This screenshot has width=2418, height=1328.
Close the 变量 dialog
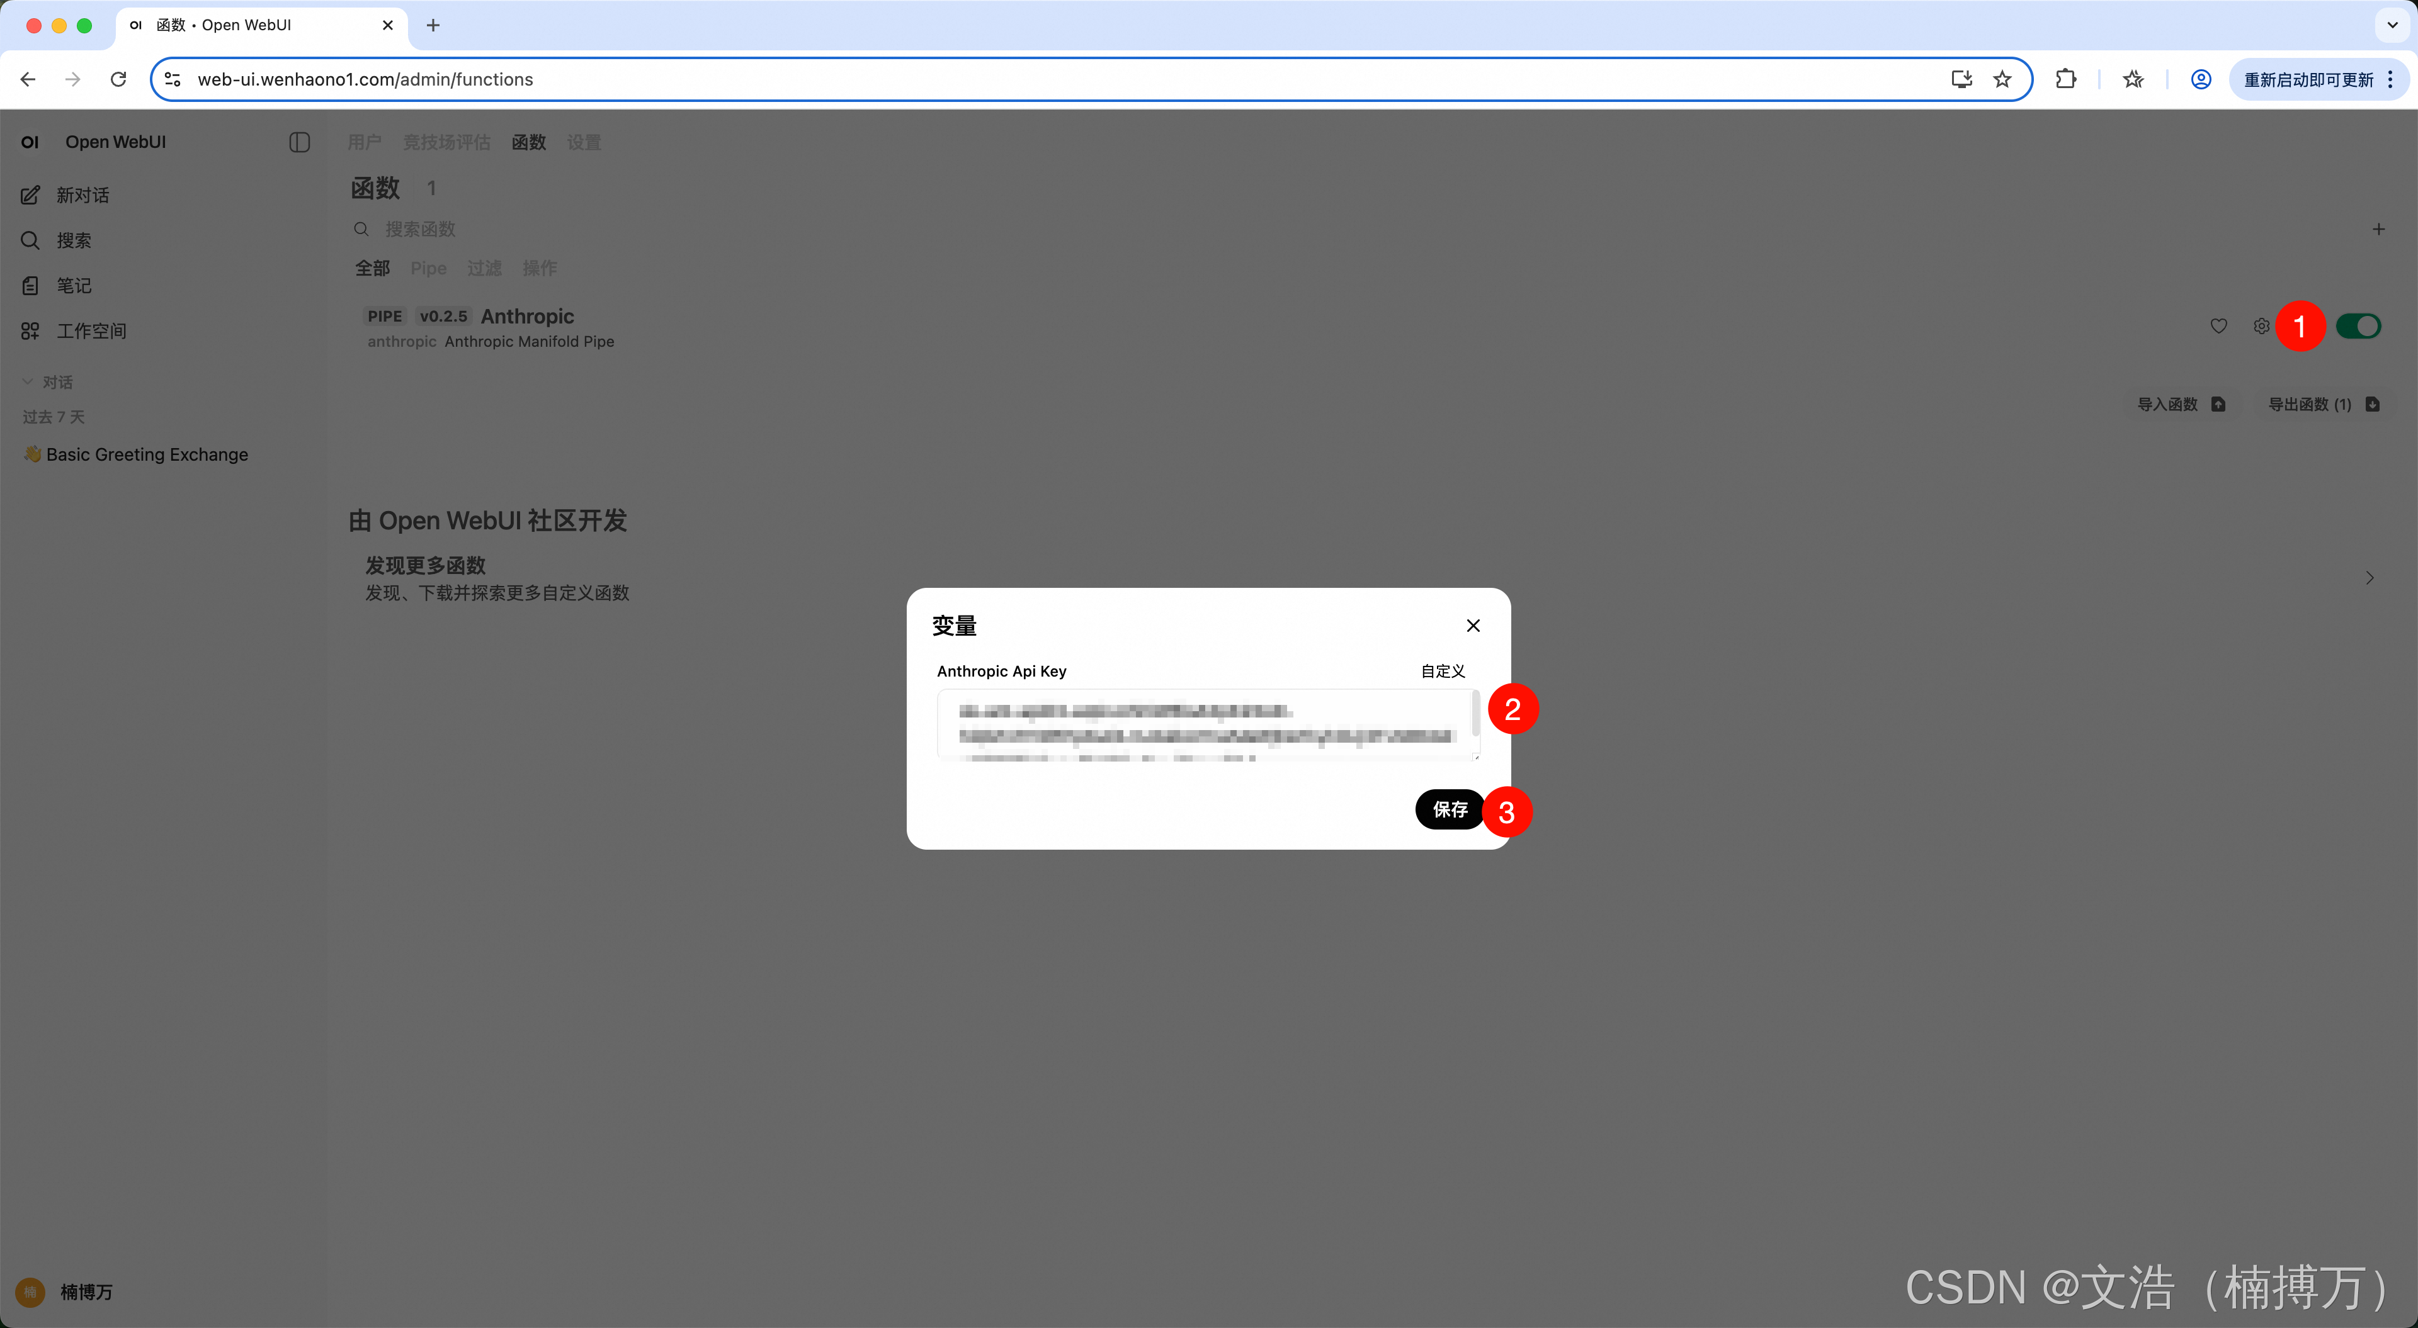click(1473, 625)
